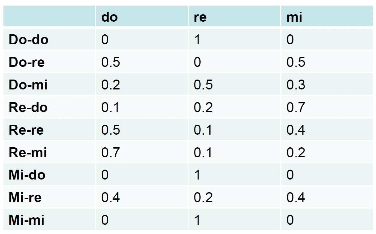
Task: Select the Re-mi row label
Action: (x=28, y=153)
